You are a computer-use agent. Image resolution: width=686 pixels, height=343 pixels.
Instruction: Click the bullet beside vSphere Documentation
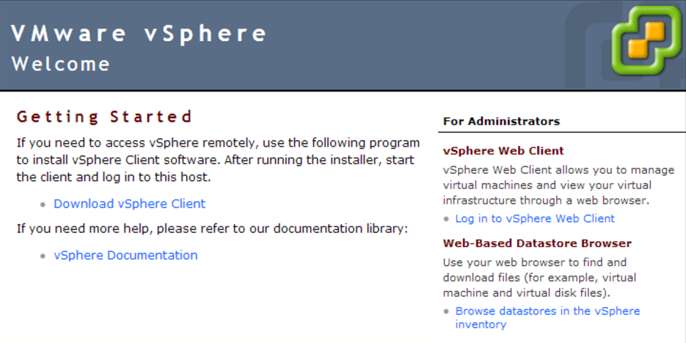(x=45, y=257)
